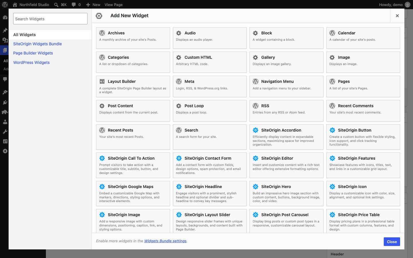Click the Navigation Menu widget icon
413x258 pixels.
point(256,81)
